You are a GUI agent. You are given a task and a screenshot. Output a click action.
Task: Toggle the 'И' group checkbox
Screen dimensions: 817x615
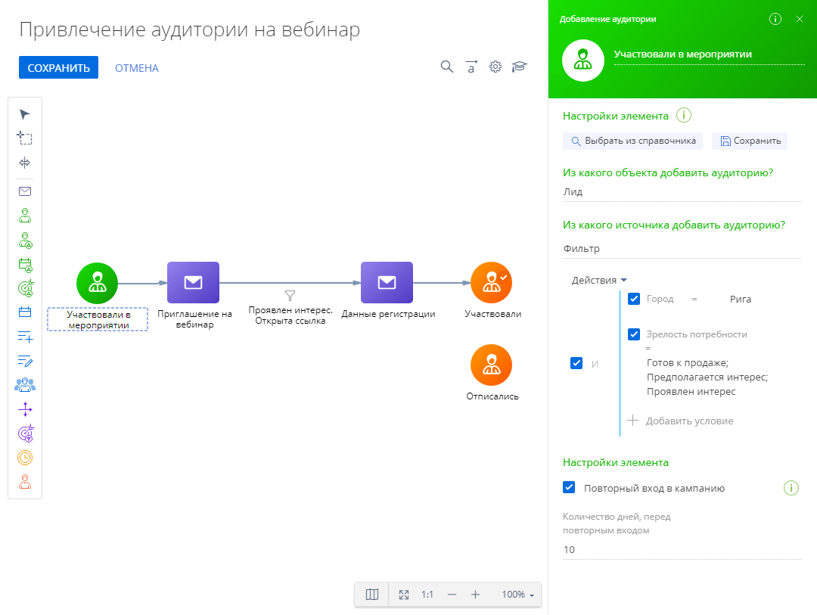[576, 363]
